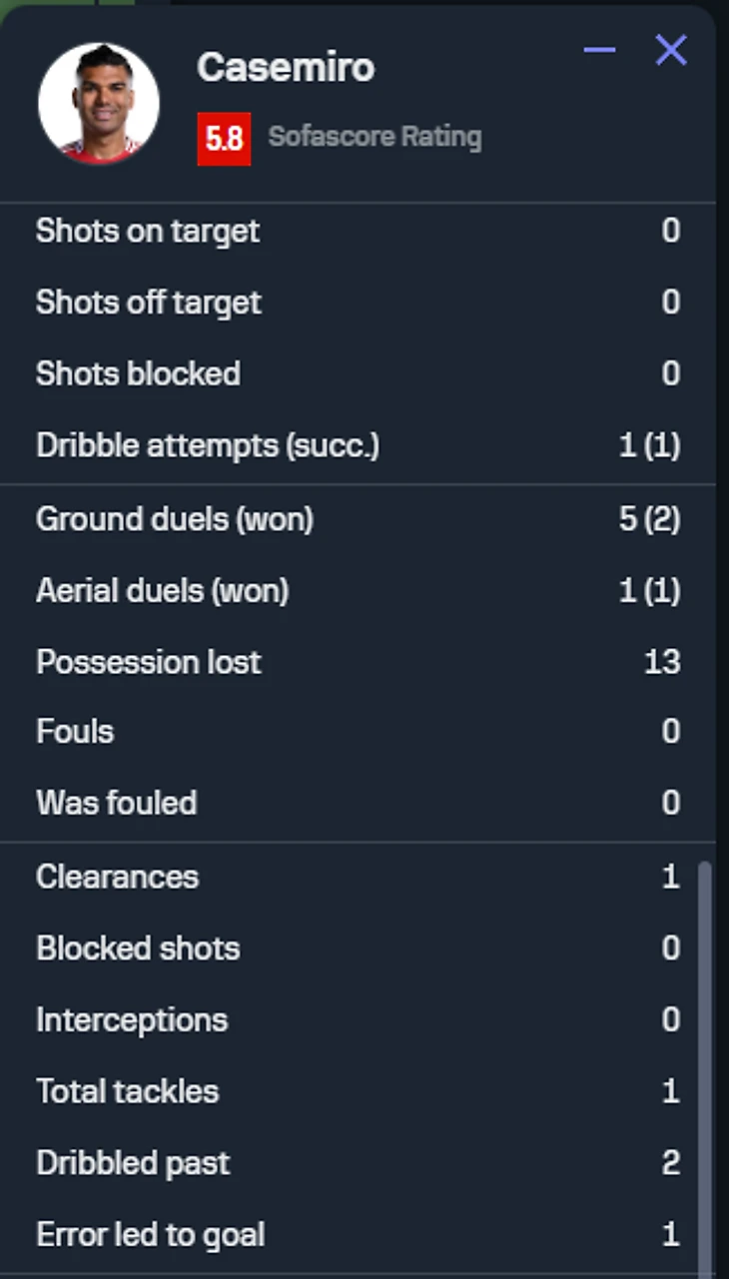Click the stats panel scrollbar
The height and width of the screenshot is (1279, 729).
[705, 1058]
